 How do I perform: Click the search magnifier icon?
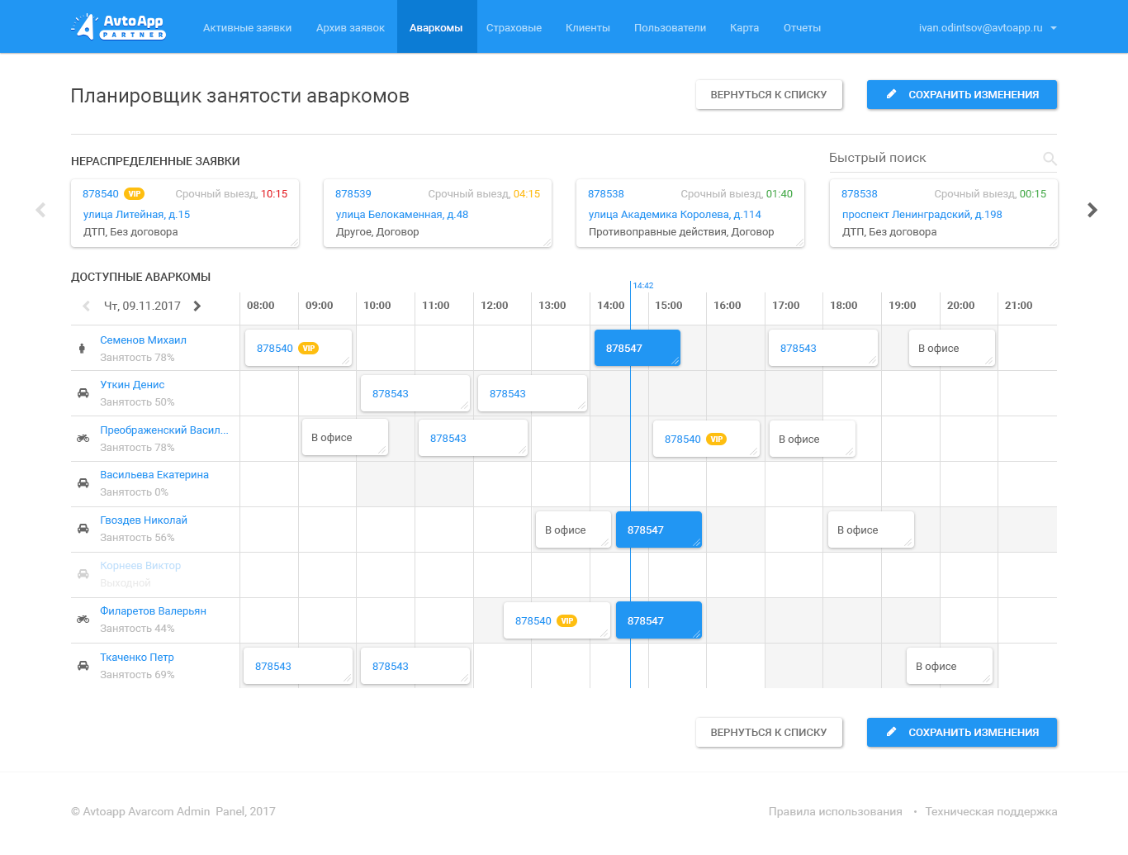(1050, 159)
